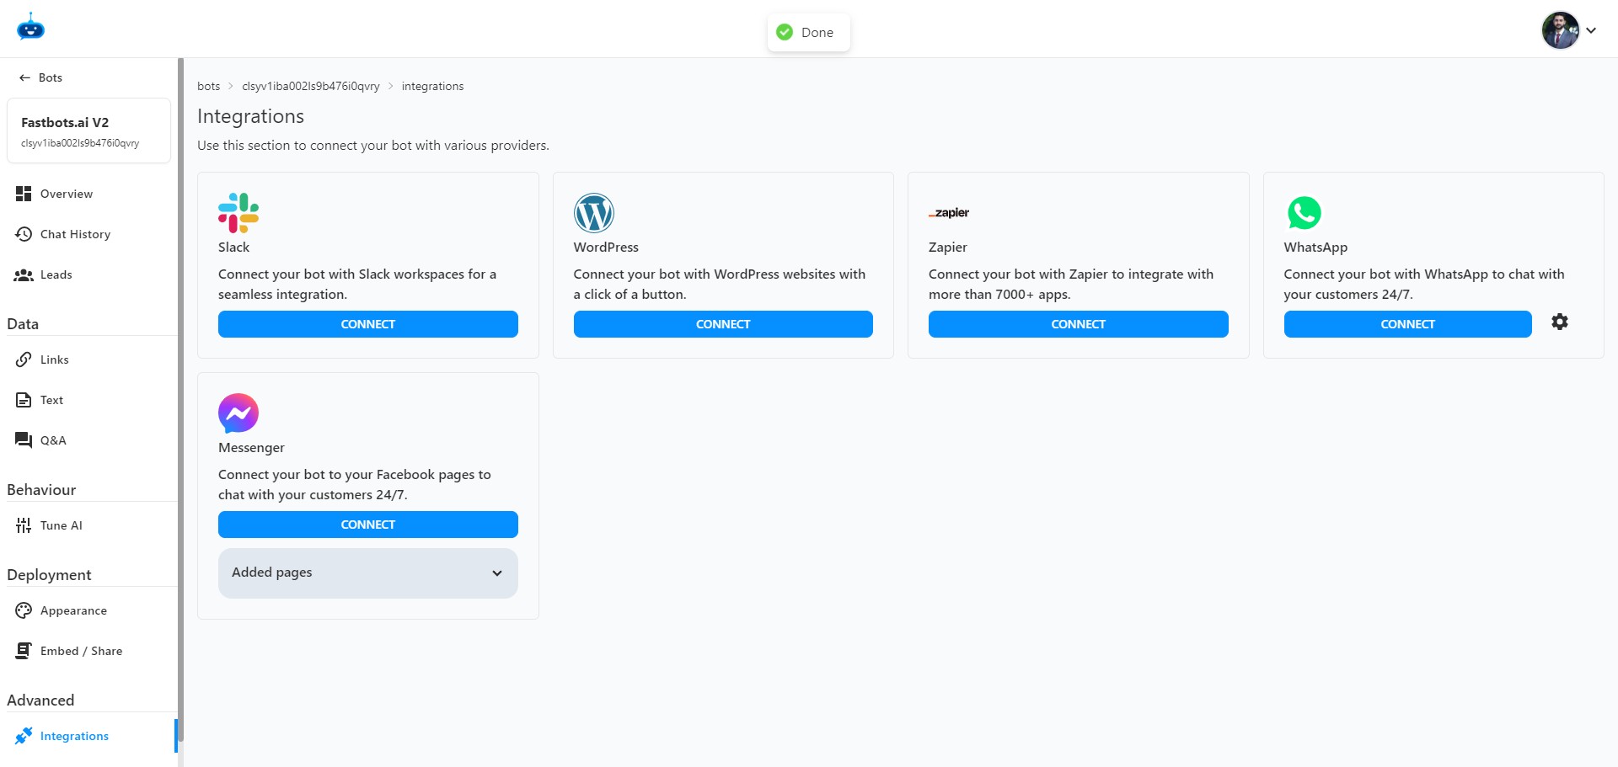This screenshot has width=1618, height=767.
Task: Click the Text document icon
Action: 24,400
